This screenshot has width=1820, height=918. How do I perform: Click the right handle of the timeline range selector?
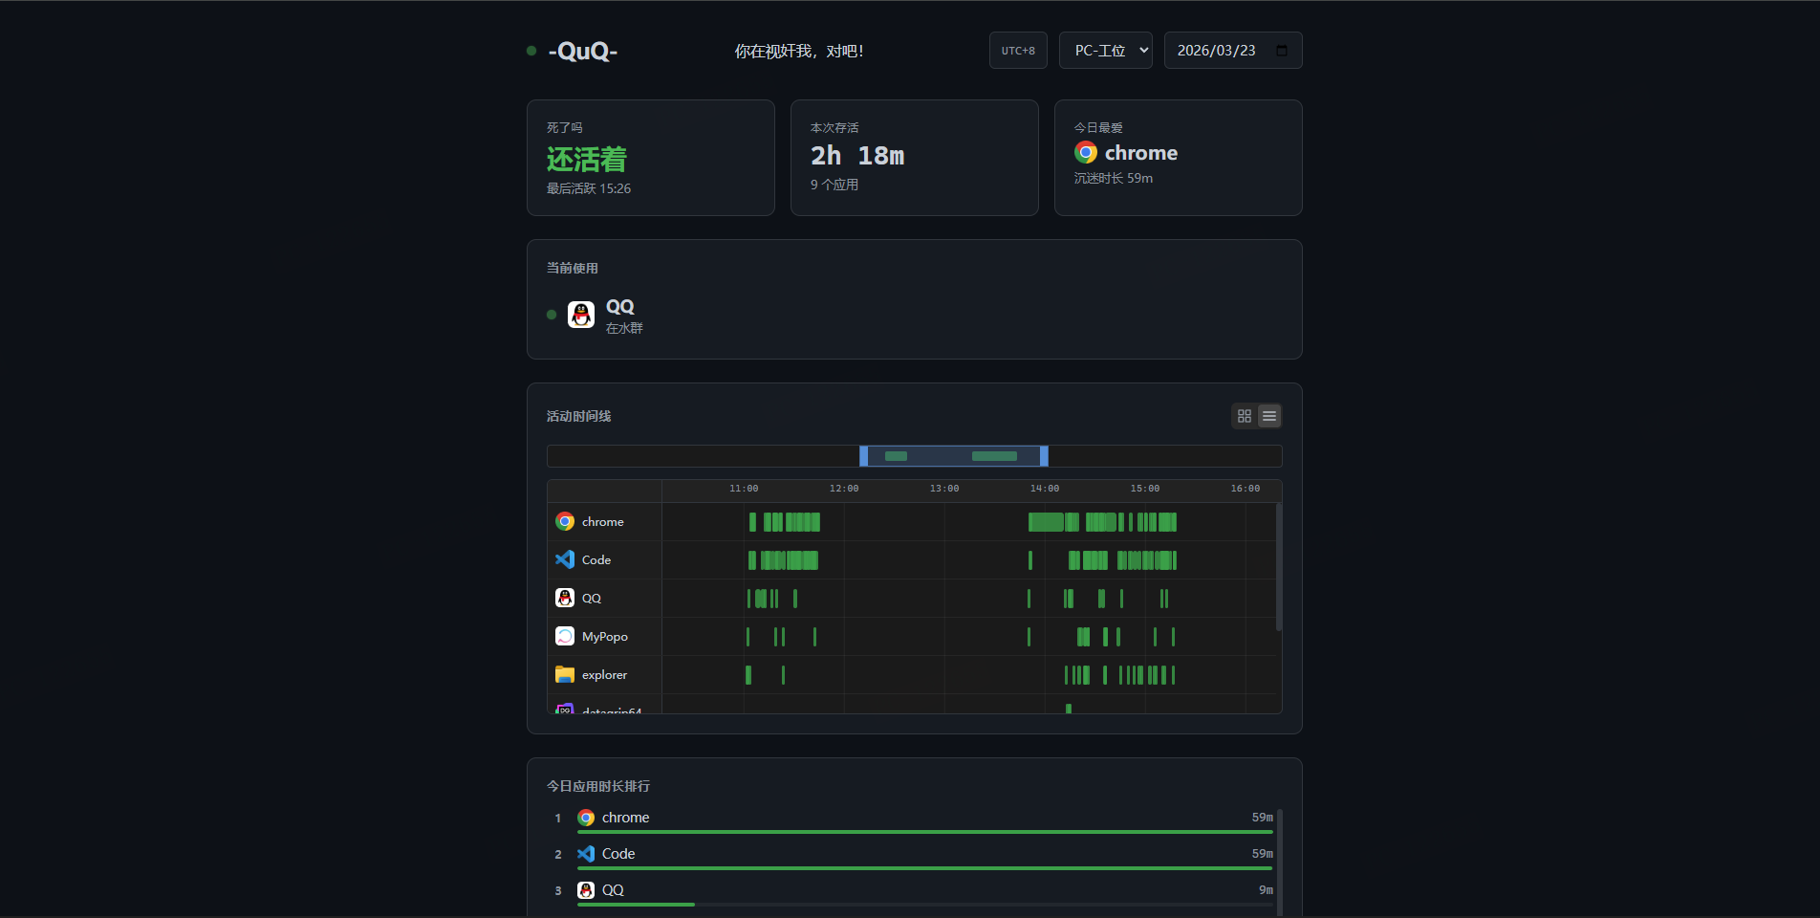1044,456
